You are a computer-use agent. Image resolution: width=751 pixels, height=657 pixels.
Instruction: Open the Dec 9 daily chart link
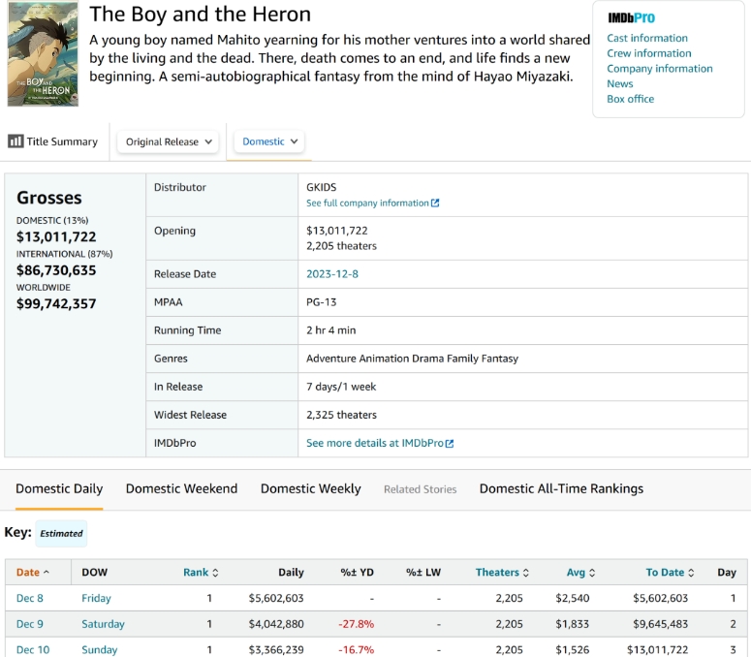[x=30, y=624]
